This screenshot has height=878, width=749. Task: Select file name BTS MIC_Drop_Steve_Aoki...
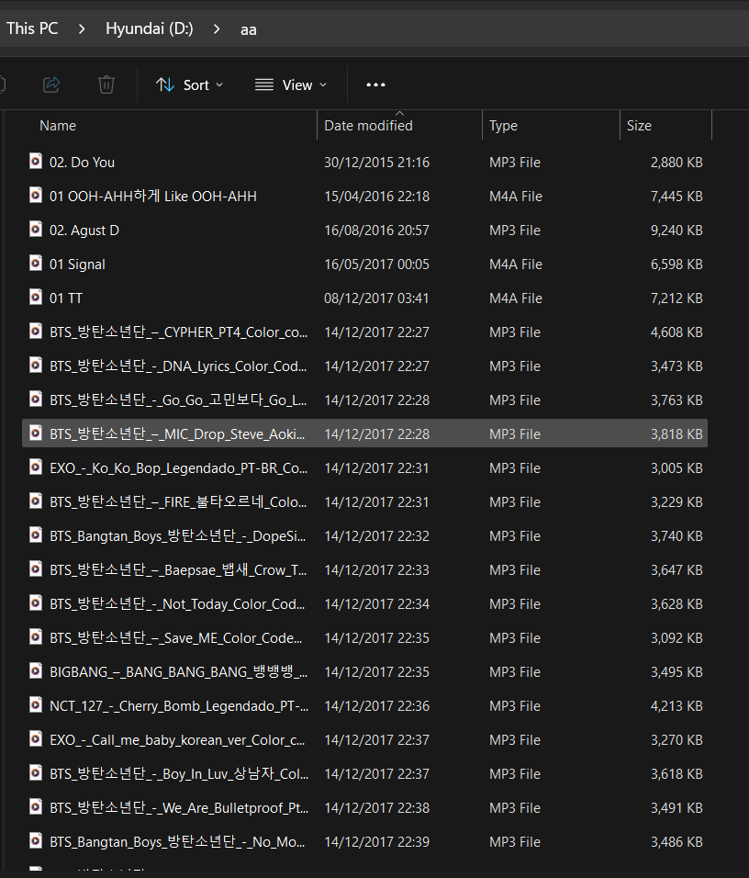pos(177,434)
